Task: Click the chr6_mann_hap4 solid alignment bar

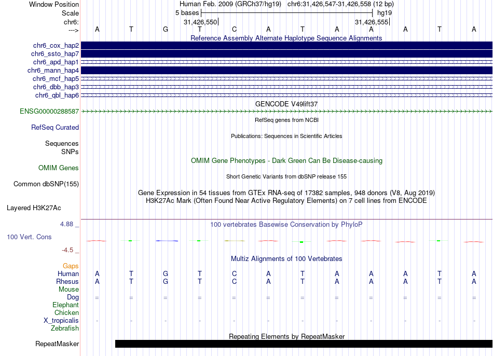Action: click(287, 70)
